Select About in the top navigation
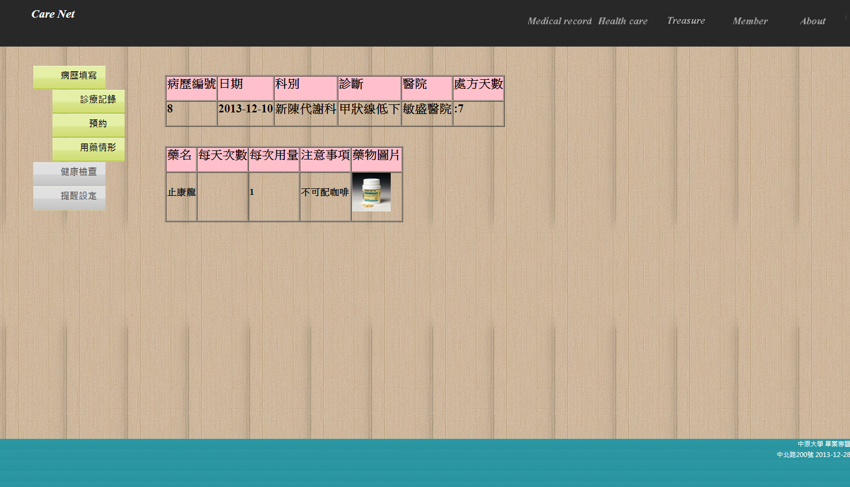 [813, 21]
